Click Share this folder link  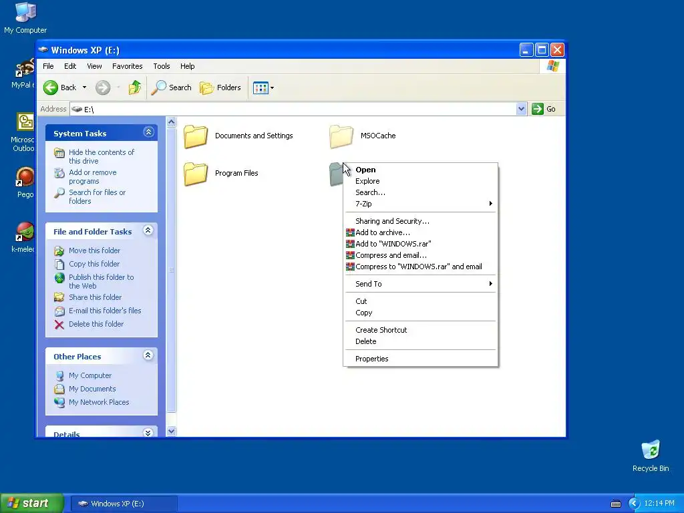coord(95,297)
